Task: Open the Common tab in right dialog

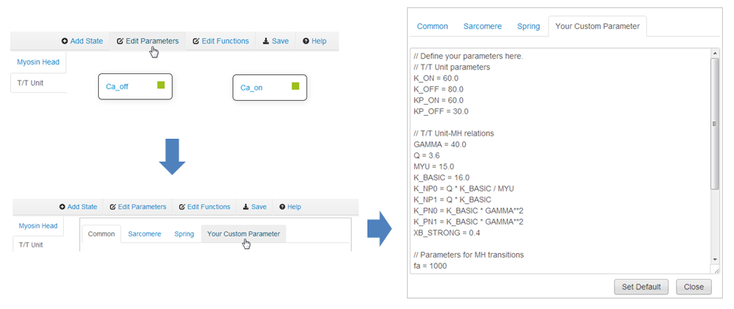Action: [x=432, y=26]
